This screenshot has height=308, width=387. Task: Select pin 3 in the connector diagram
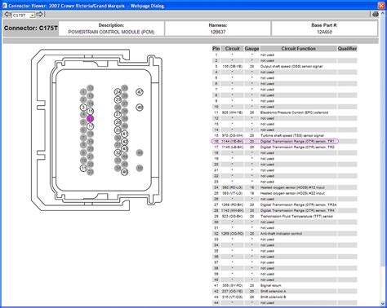pyautogui.click(x=83, y=108)
